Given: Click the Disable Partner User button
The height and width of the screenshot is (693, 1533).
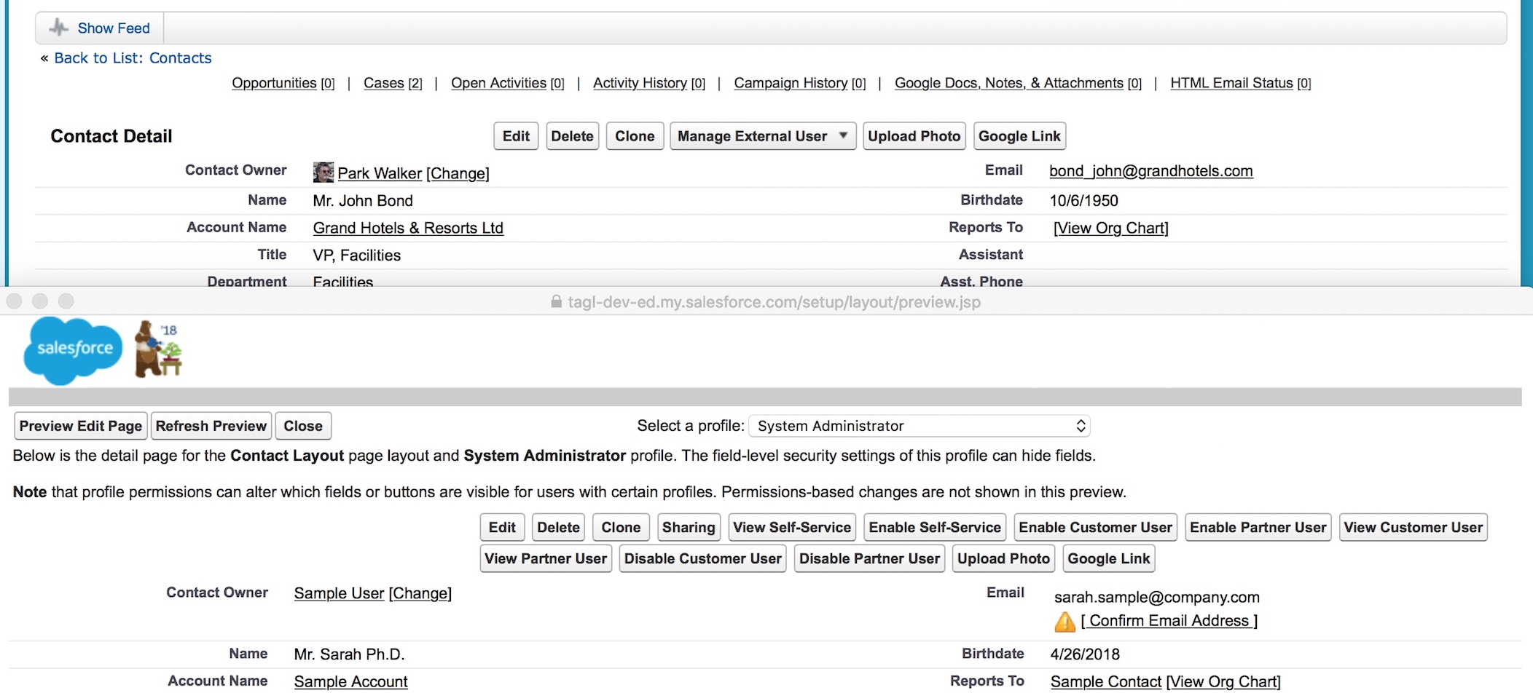Looking at the screenshot, I should click(869, 558).
